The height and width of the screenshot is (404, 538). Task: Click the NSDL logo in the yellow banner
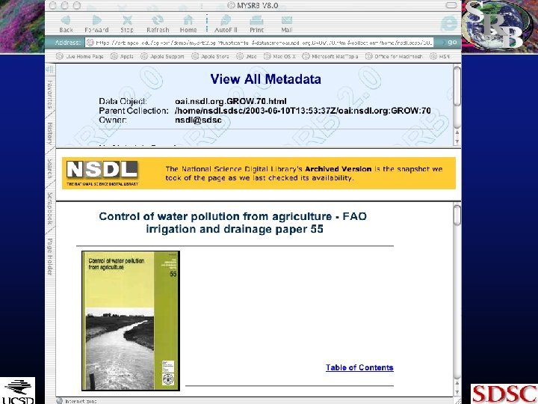click(x=102, y=173)
